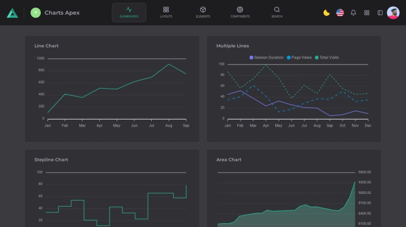The height and width of the screenshot is (227, 406).
Task: Click the green H avatar badge
Action: pos(36,13)
